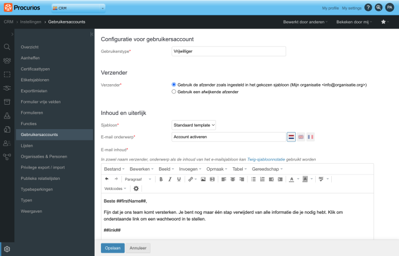The width and height of the screenshot is (399, 256).
Task: Click the search magnifier icon in header
Action: click(x=378, y=7)
